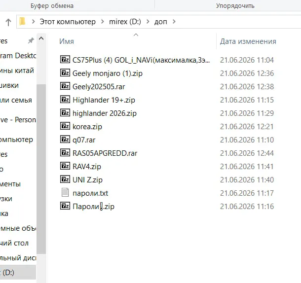Click scroll up arrow in navigation pane
The image size is (301, 283).
point(41,39)
